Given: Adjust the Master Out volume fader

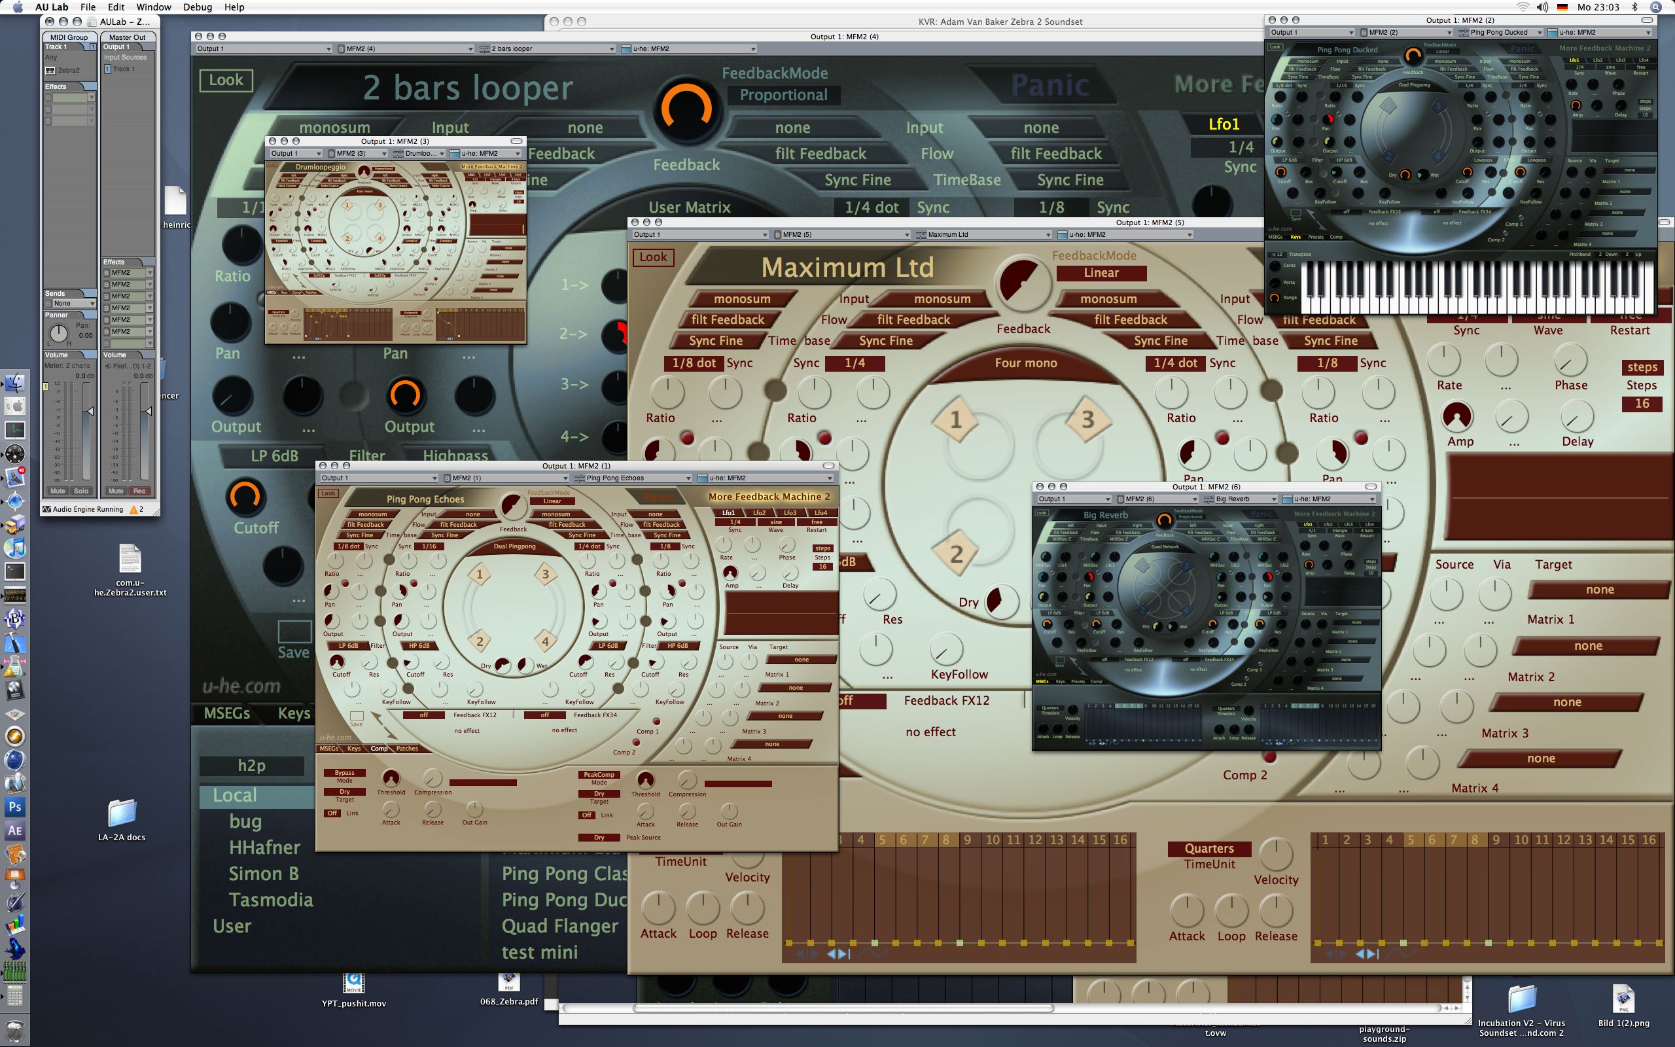Looking at the screenshot, I should 147,412.
